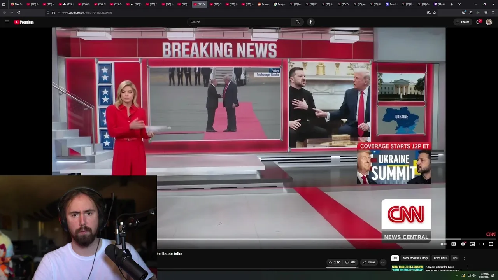
Task: Go forward with browser forward arrow
Action: (11, 12)
